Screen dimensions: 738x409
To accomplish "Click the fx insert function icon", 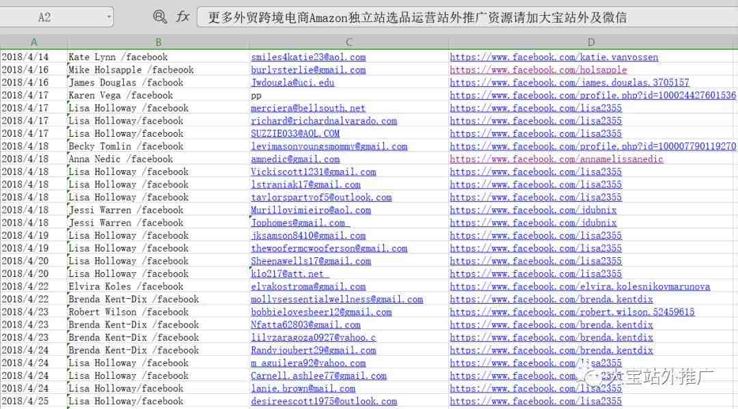I will pos(182,17).
